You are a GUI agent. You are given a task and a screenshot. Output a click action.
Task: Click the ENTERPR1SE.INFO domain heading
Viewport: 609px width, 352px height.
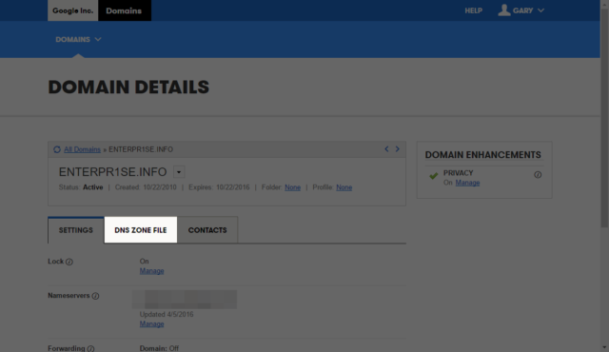(112, 172)
